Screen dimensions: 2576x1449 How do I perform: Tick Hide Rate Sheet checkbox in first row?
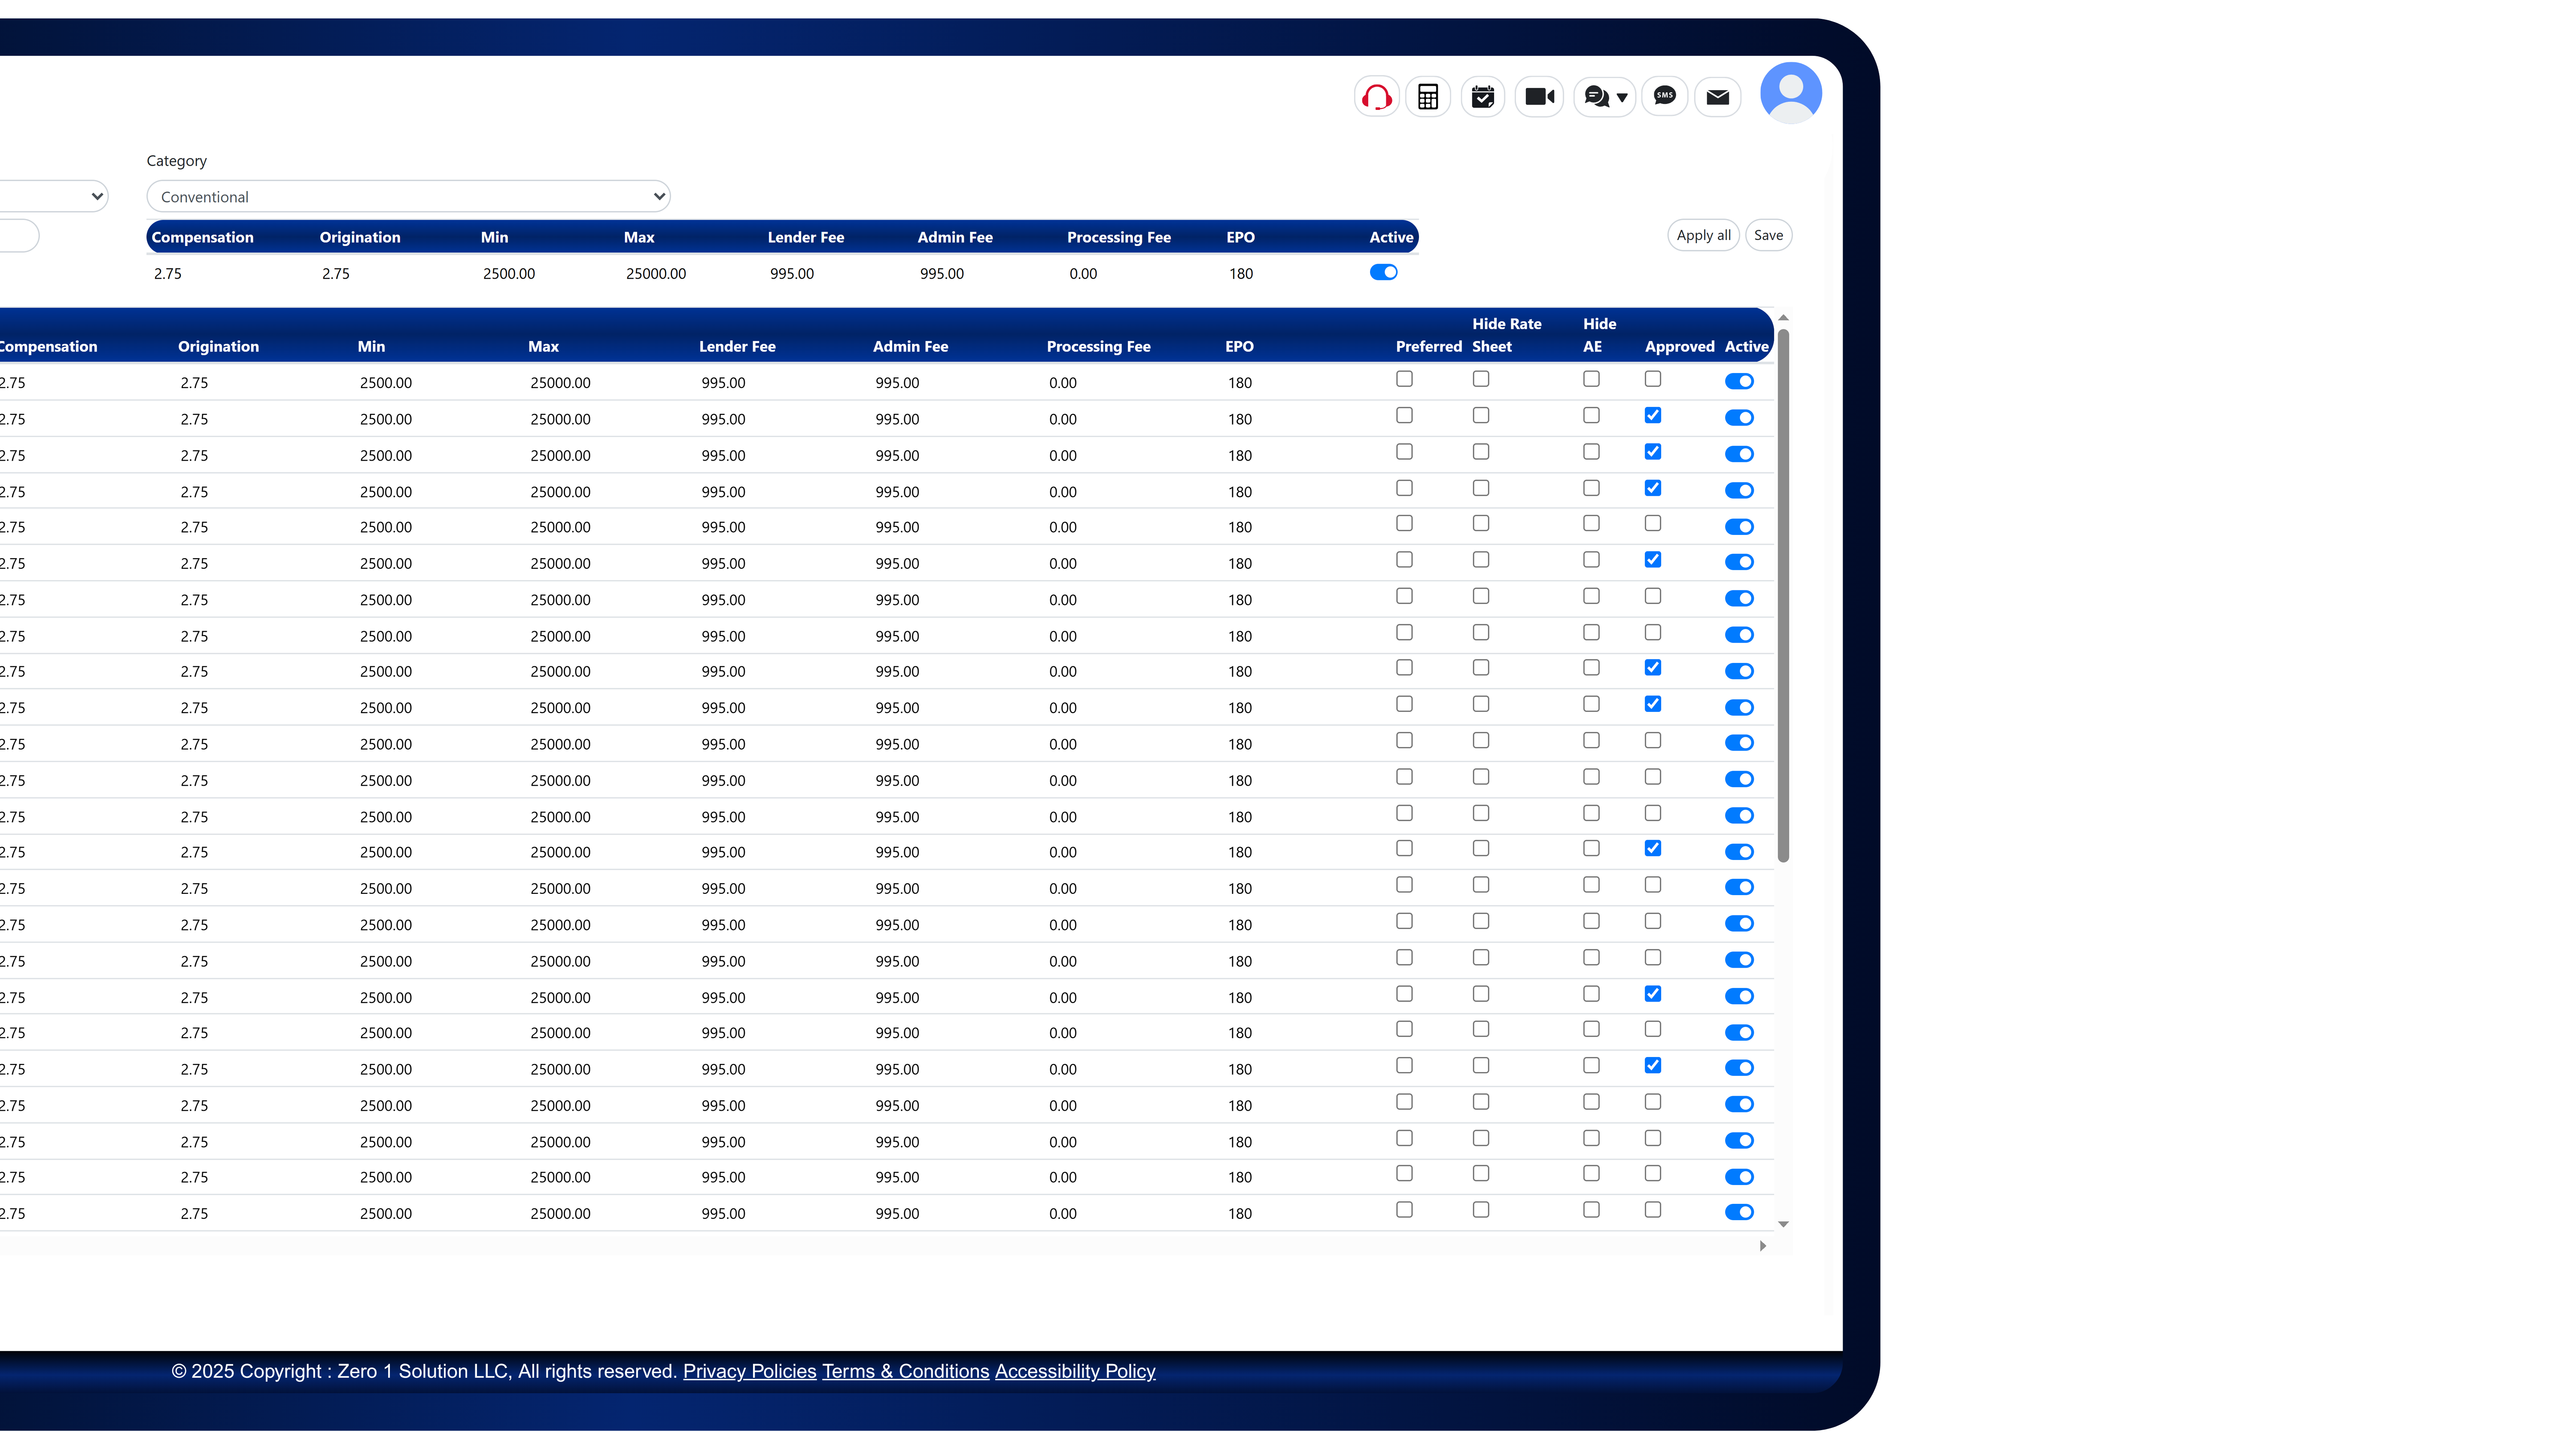point(1481,379)
